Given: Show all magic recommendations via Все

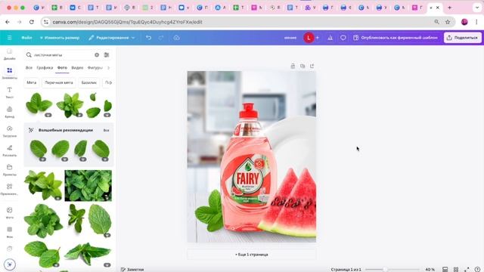Looking at the screenshot, I should point(106,131).
